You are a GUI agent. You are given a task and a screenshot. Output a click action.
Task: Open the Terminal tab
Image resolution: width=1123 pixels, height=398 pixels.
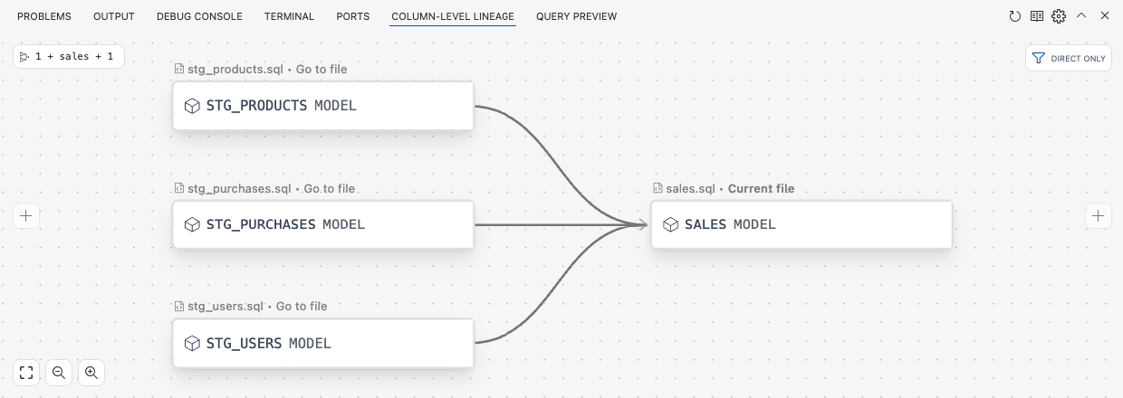click(289, 16)
